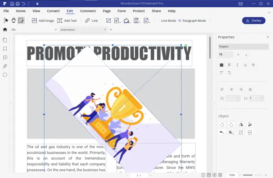Toggle Strikethrough formatting
The height and width of the screenshot is (178, 273).
253,65
